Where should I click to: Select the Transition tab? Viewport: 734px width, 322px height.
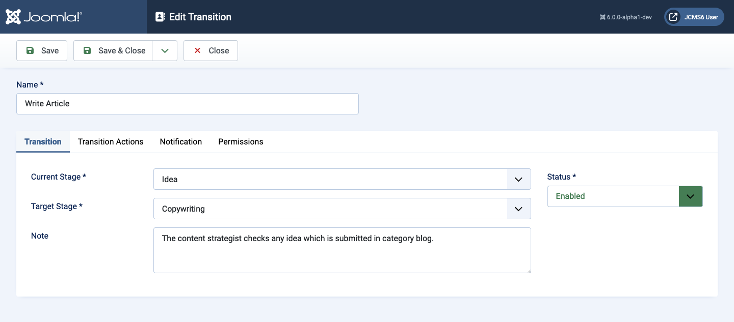pyautogui.click(x=43, y=142)
